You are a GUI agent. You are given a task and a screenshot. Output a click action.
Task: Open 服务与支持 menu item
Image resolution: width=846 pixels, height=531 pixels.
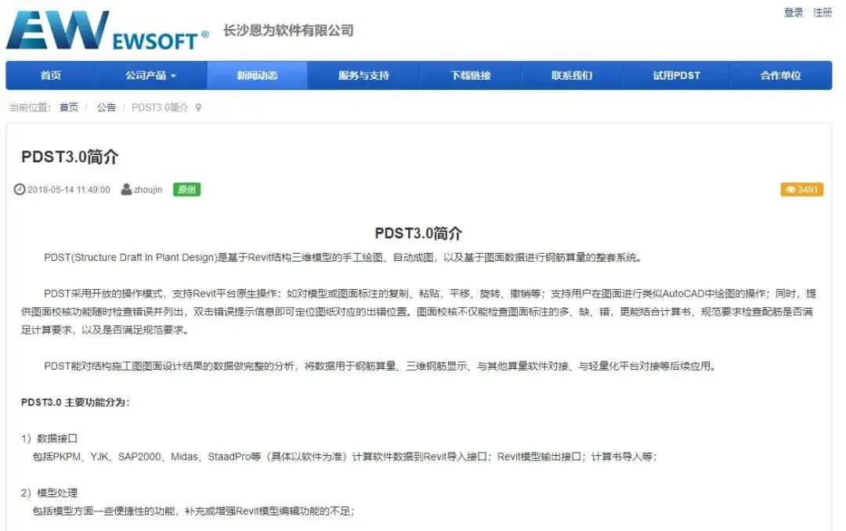pyautogui.click(x=363, y=75)
